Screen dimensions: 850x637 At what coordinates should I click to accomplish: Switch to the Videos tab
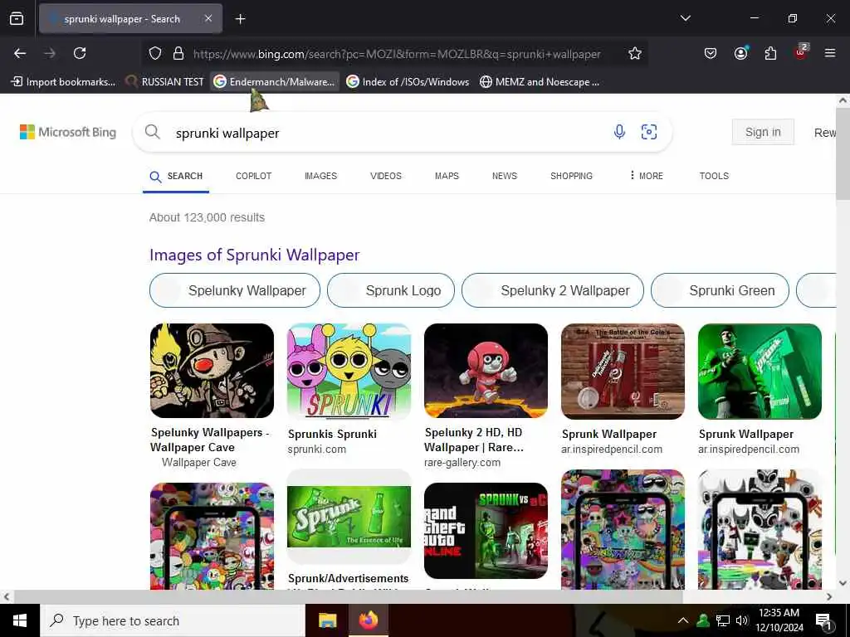385,176
